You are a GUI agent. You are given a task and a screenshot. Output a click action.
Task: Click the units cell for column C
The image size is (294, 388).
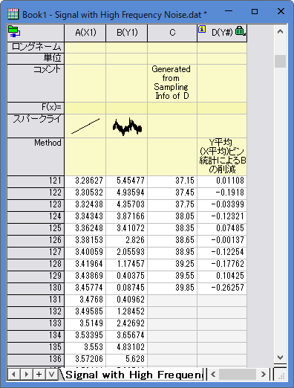click(172, 59)
